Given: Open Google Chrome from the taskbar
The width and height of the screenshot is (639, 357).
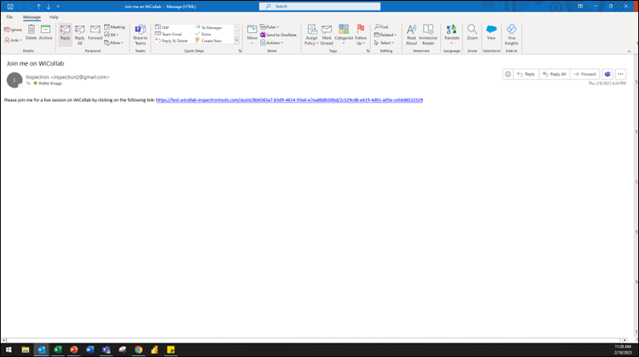Looking at the screenshot, I should click(x=138, y=349).
